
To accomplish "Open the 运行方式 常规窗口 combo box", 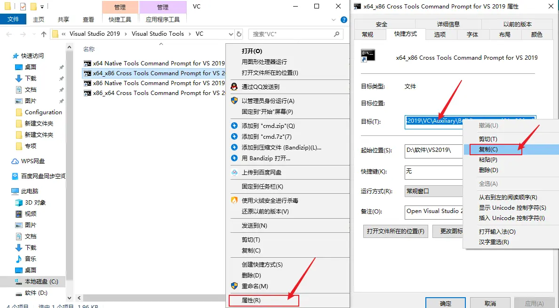I will click(433, 191).
